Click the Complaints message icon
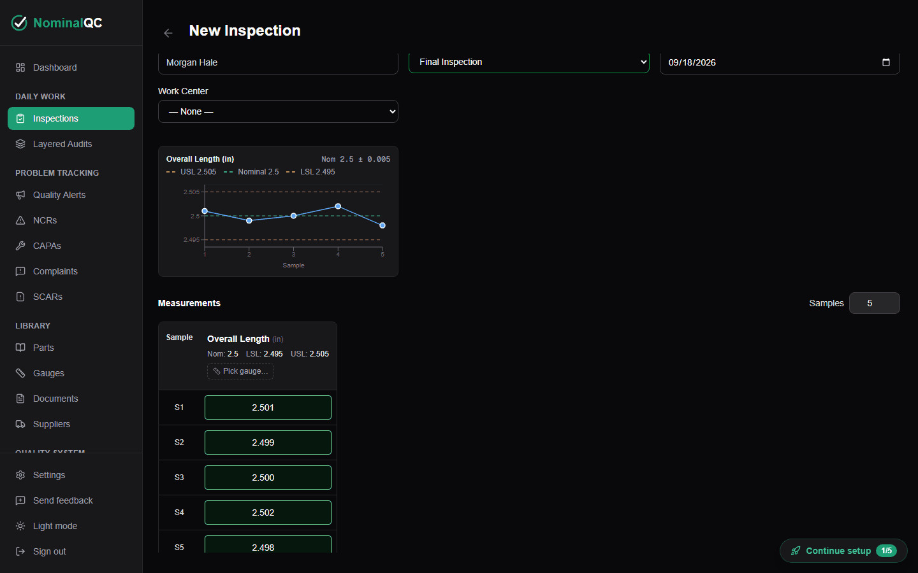Image resolution: width=918 pixels, height=573 pixels. [20, 271]
